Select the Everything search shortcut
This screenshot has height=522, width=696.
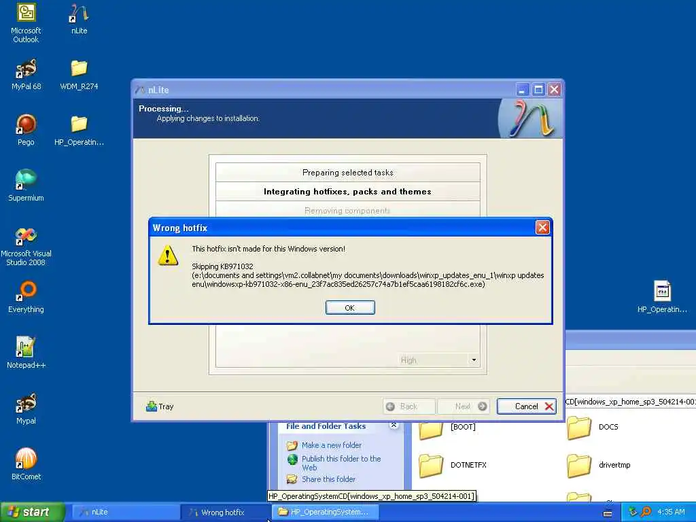(x=26, y=298)
